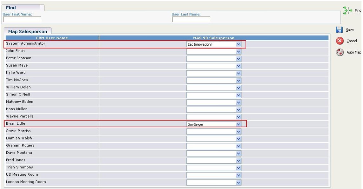Click the Damien Walsh user name
Screen dimensions: 363x189
[x=19, y=138]
